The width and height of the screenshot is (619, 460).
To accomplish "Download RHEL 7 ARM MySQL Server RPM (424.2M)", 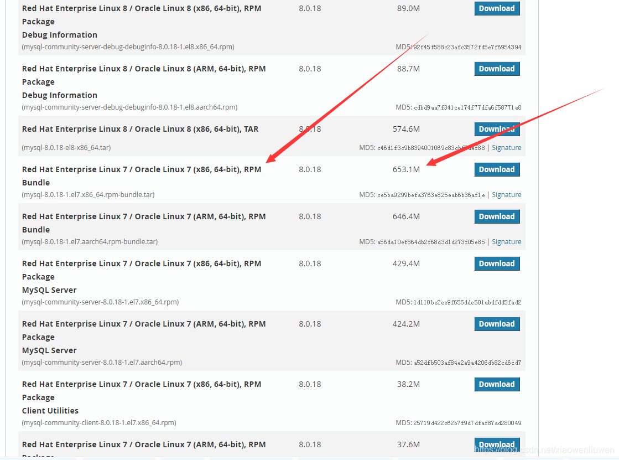I will 497,324.
